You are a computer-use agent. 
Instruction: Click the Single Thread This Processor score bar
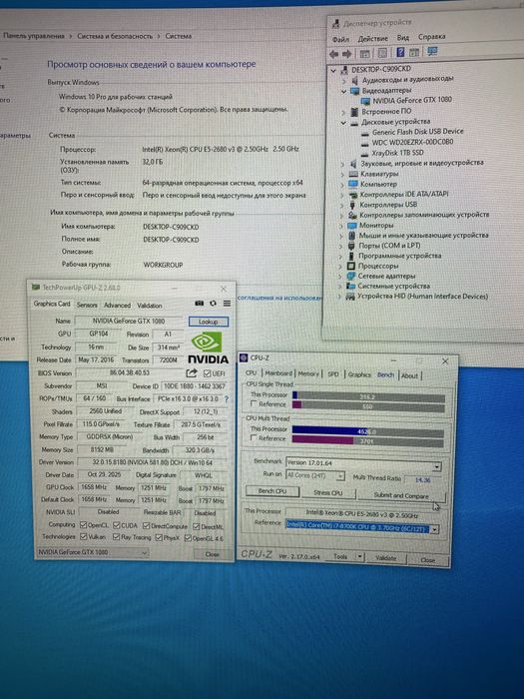(368, 396)
